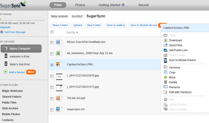Click the green plus Add a Device icon
This screenshot has height=123, width=209.
(5, 72)
